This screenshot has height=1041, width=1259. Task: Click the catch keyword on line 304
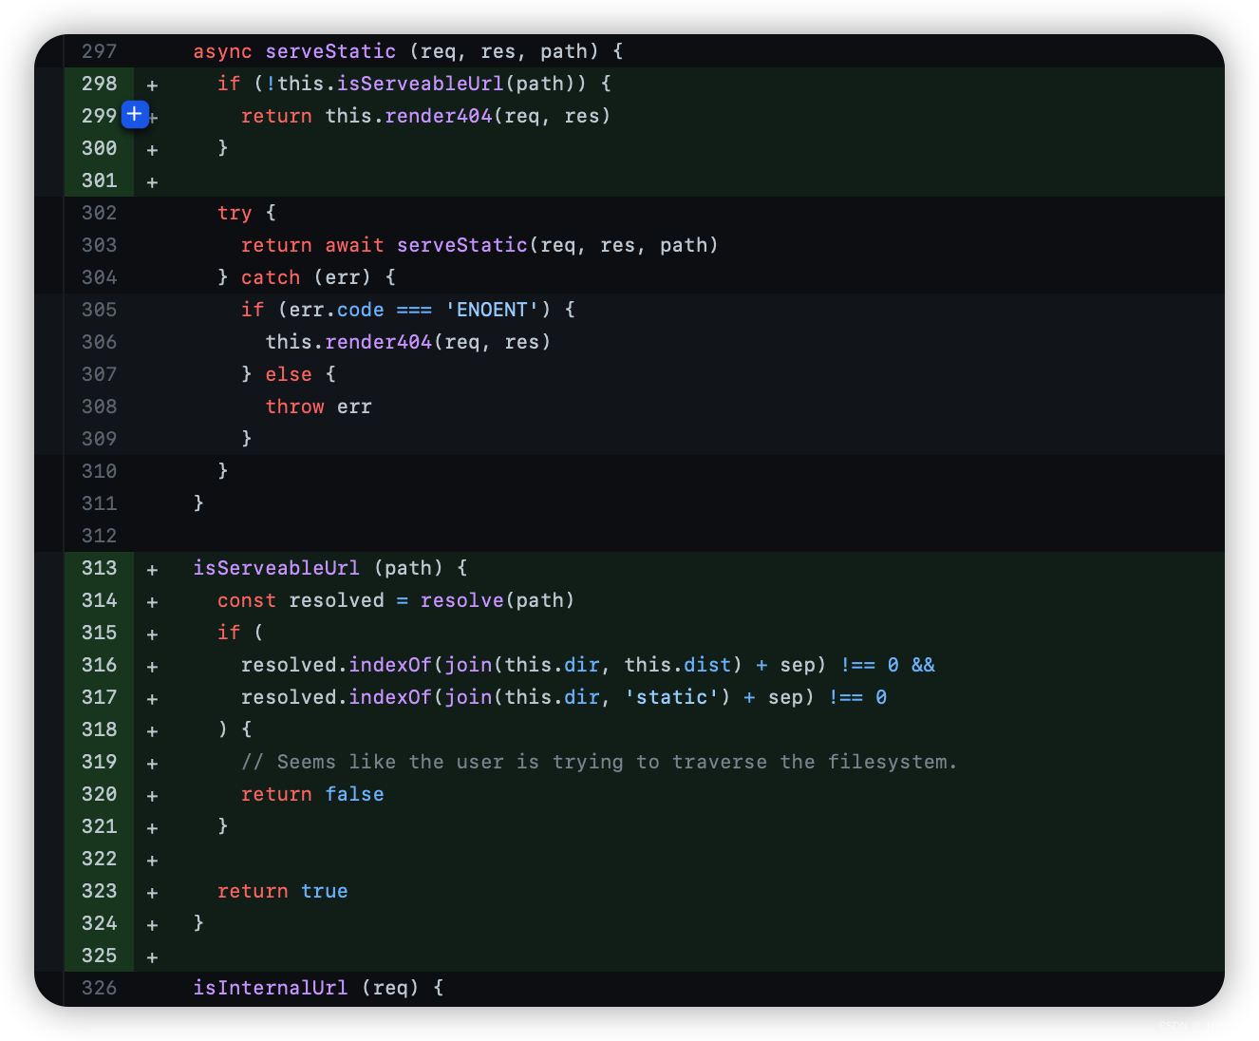click(x=271, y=277)
